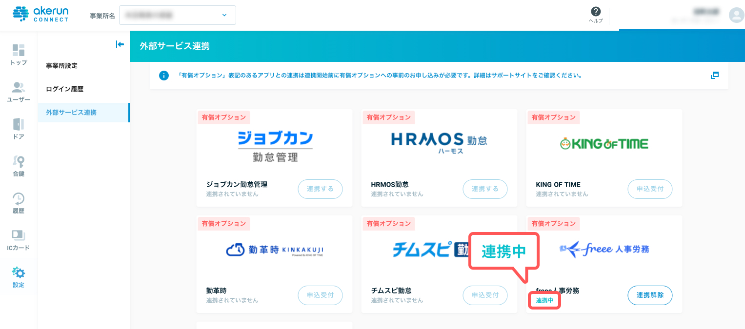745x329 pixels.
Task: Select the 設定 gear icon
Action: 19,272
